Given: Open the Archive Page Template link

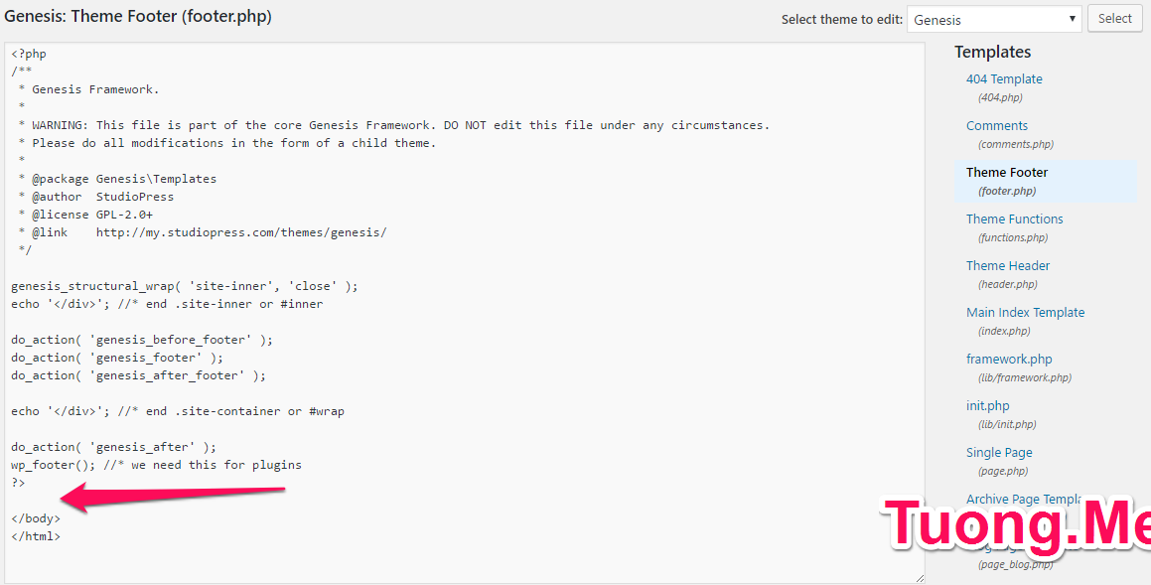Looking at the screenshot, I should tap(1023, 500).
